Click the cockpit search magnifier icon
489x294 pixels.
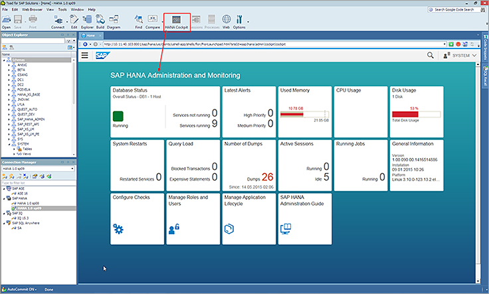pyautogui.click(x=431, y=56)
